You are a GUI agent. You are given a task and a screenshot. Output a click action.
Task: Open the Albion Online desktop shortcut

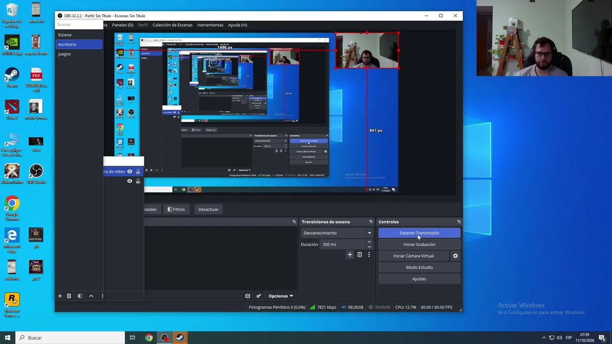(x=12, y=174)
